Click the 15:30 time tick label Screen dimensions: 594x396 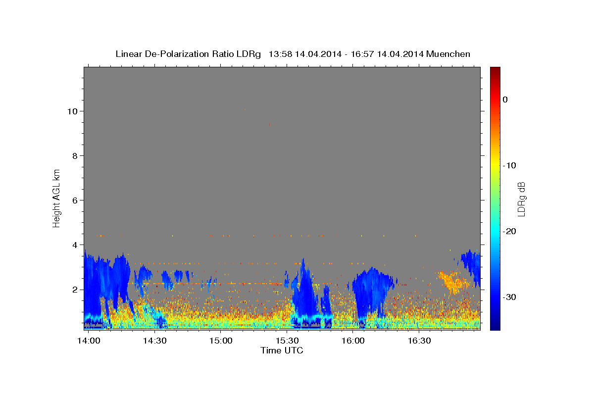(x=287, y=341)
